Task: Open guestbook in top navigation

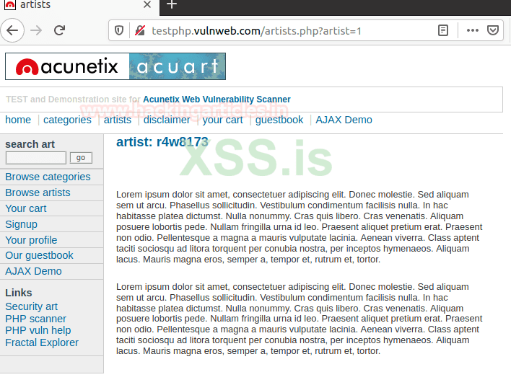Action: click(x=279, y=120)
